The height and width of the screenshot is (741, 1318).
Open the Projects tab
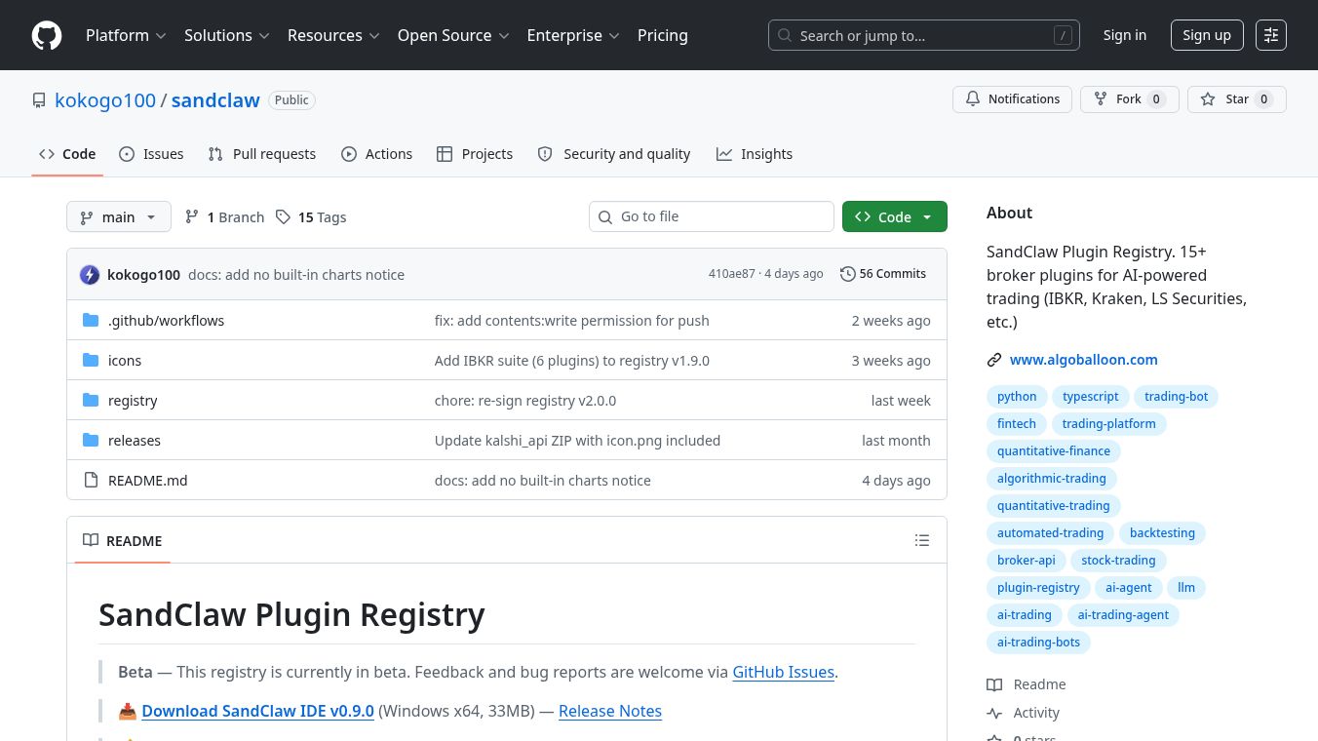pos(475,154)
